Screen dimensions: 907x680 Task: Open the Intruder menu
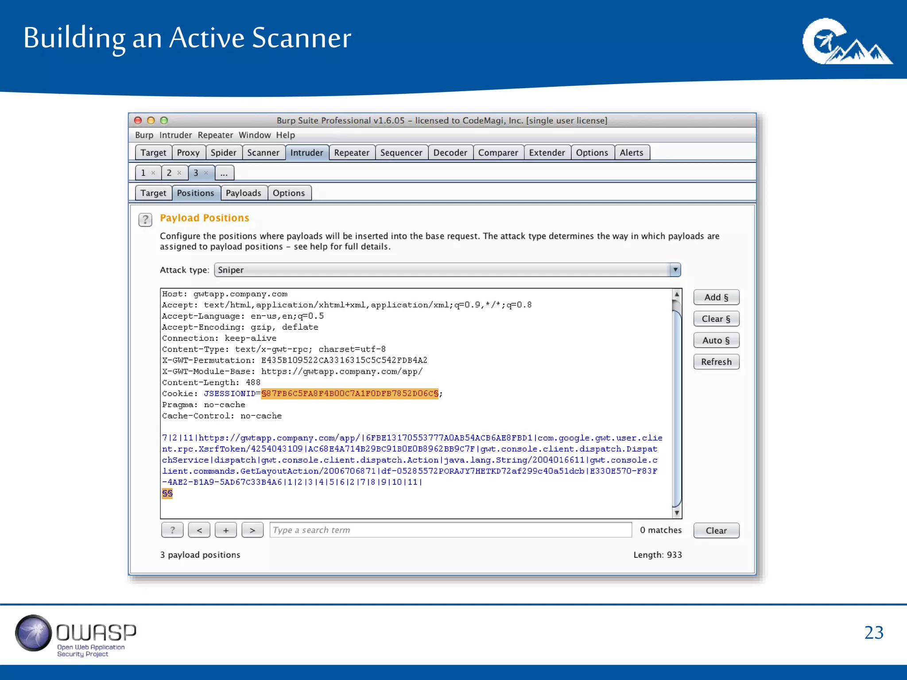click(175, 135)
